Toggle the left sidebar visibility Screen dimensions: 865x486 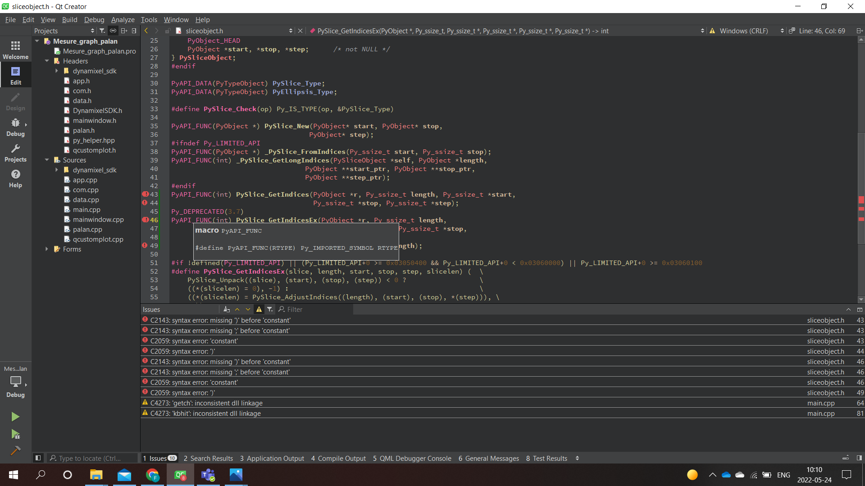click(x=38, y=458)
